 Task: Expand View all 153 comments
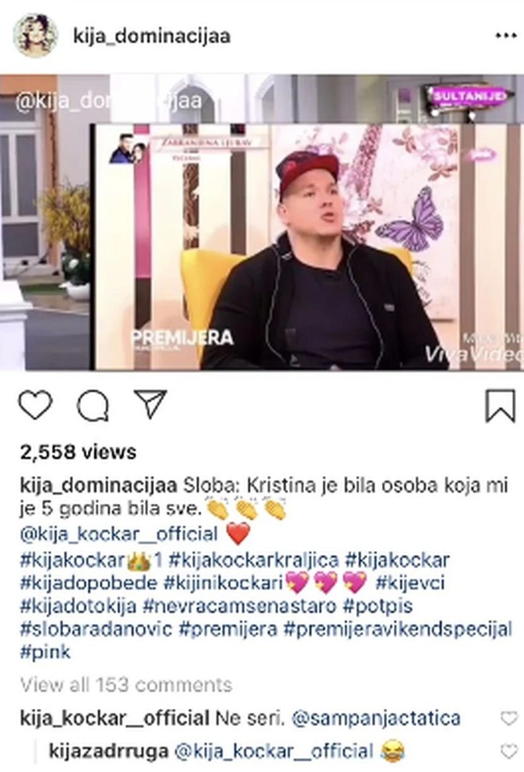126,685
